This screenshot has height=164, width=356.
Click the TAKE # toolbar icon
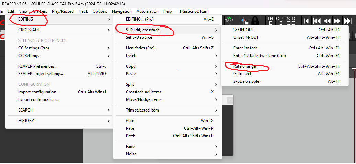click(229, 21)
